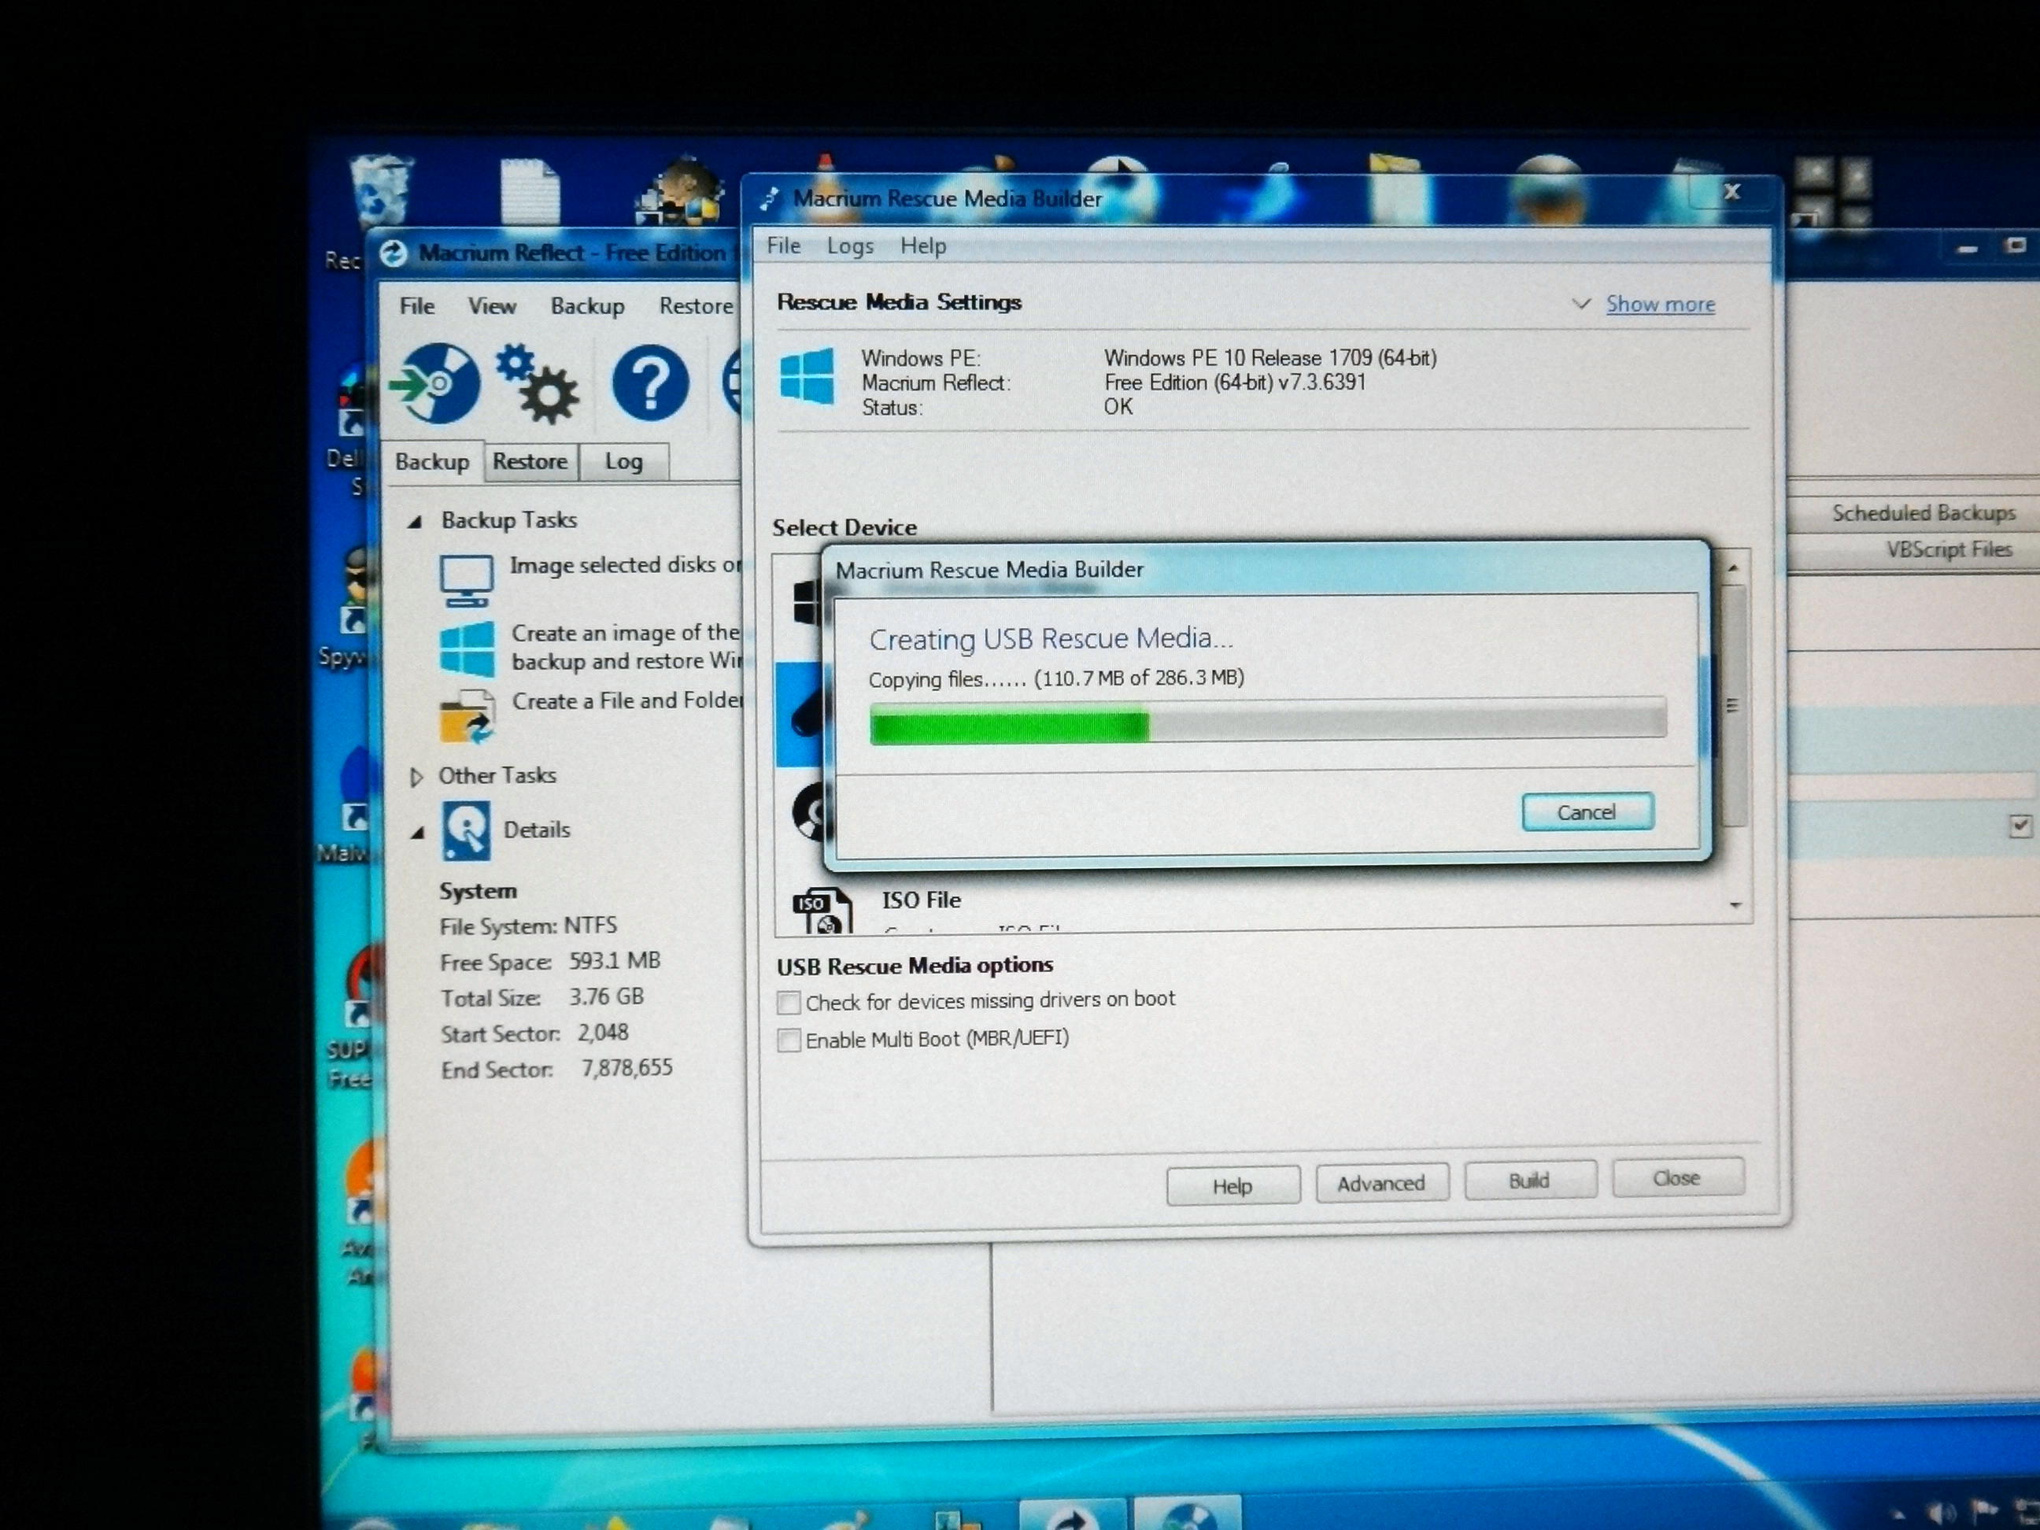Click the Details disk magnifier icon

coord(466,831)
